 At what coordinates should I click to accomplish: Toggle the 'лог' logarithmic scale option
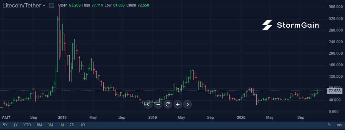point(339,125)
